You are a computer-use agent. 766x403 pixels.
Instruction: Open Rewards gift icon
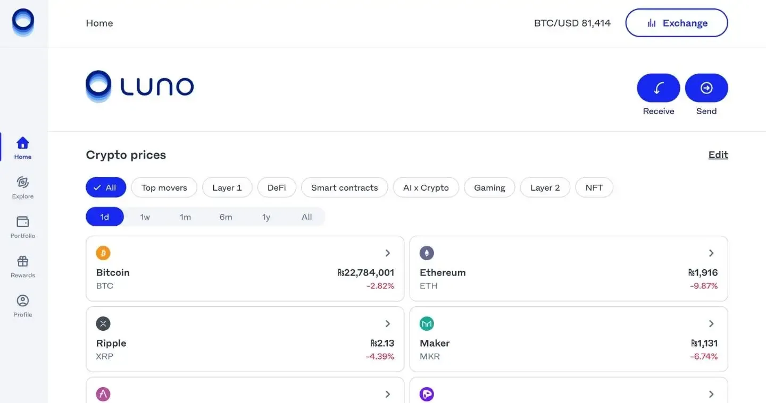click(23, 261)
